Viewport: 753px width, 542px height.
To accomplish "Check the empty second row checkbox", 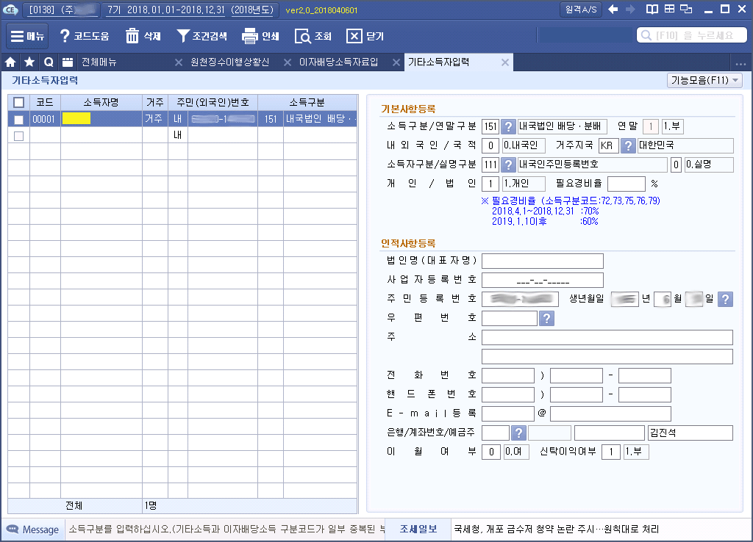I will [x=19, y=136].
